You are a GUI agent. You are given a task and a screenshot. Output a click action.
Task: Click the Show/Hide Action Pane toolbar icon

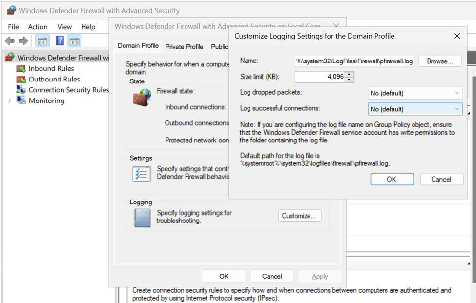coord(74,40)
